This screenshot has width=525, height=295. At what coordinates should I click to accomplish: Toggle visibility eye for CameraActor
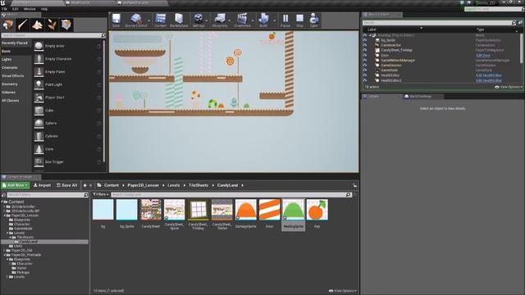click(x=365, y=45)
